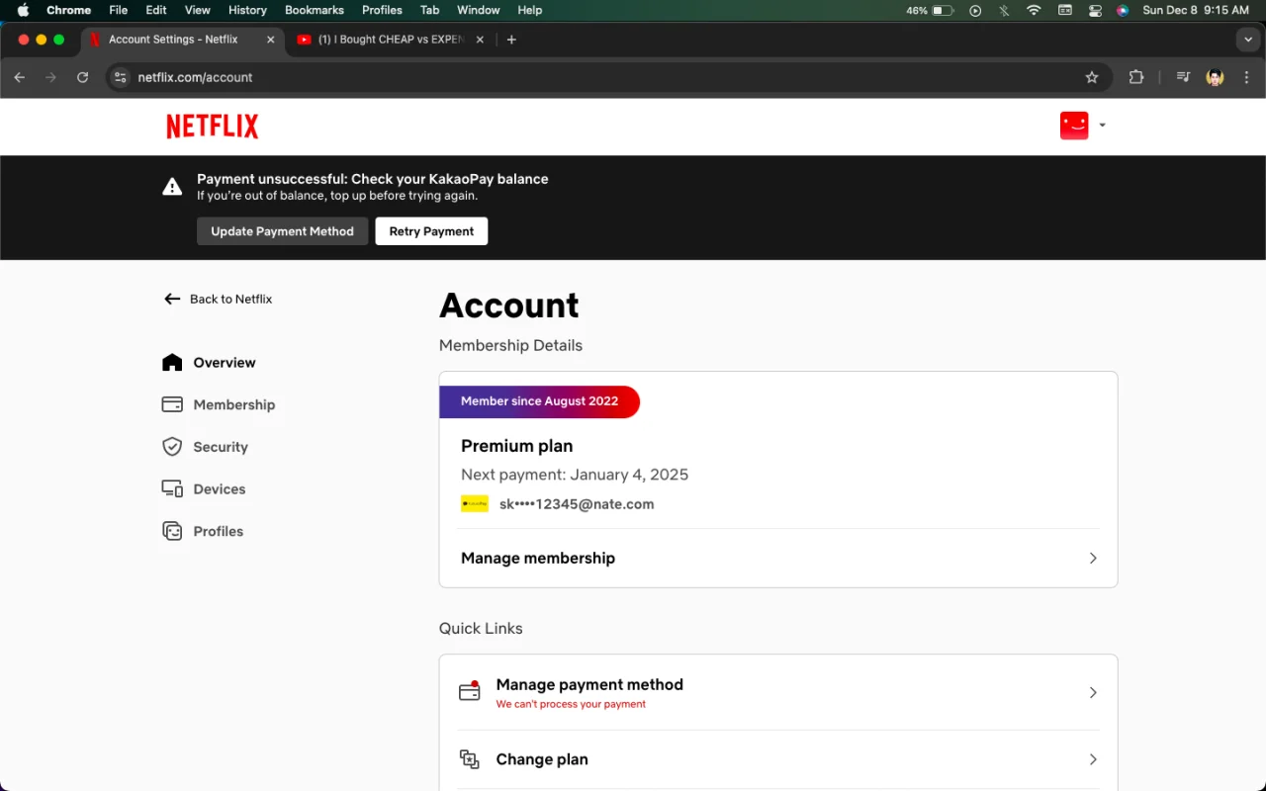Screen dimensions: 1266x791
Task: Open Chrome extensions puzzle icon
Action: 1136,77
